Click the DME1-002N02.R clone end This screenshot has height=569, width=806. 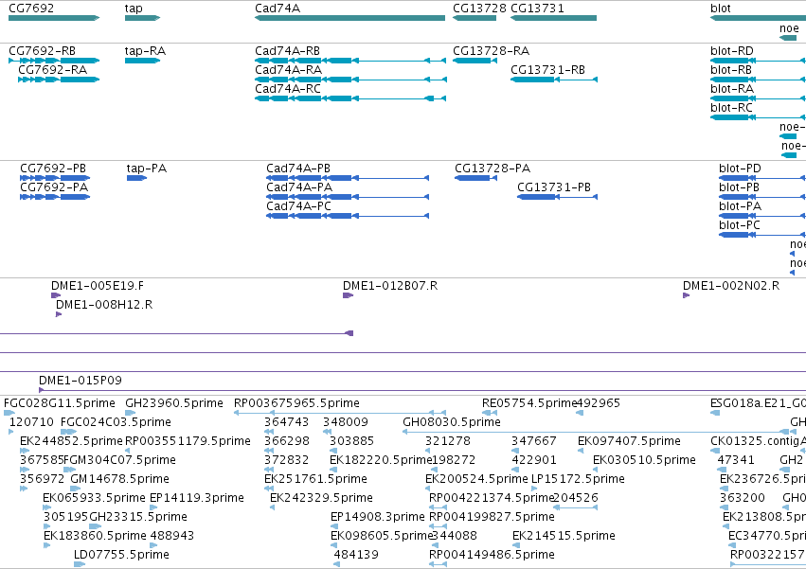[687, 295]
